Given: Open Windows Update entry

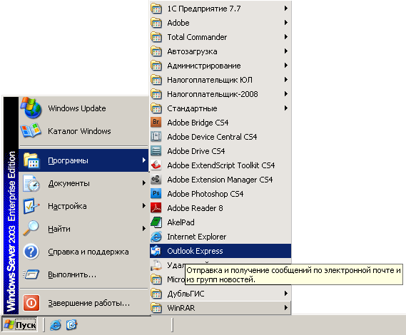Looking at the screenshot, I should tap(83, 108).
